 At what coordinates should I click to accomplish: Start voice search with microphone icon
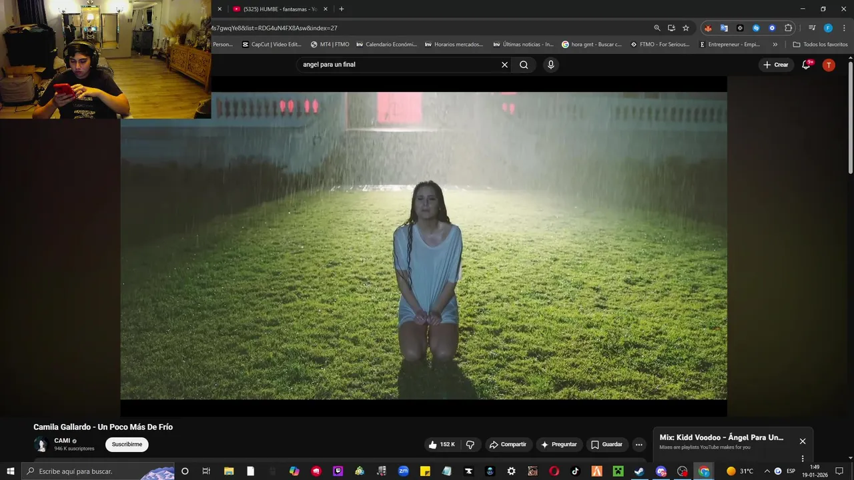point(550,65)
